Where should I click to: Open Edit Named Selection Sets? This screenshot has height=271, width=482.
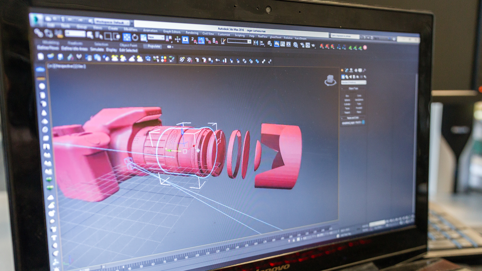click(223, 41)
